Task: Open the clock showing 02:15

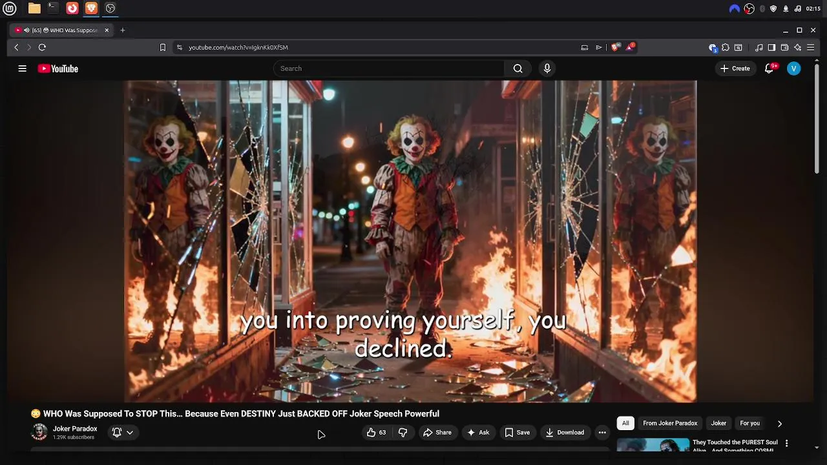Action: pyautogui.click(x=813, y=9)
